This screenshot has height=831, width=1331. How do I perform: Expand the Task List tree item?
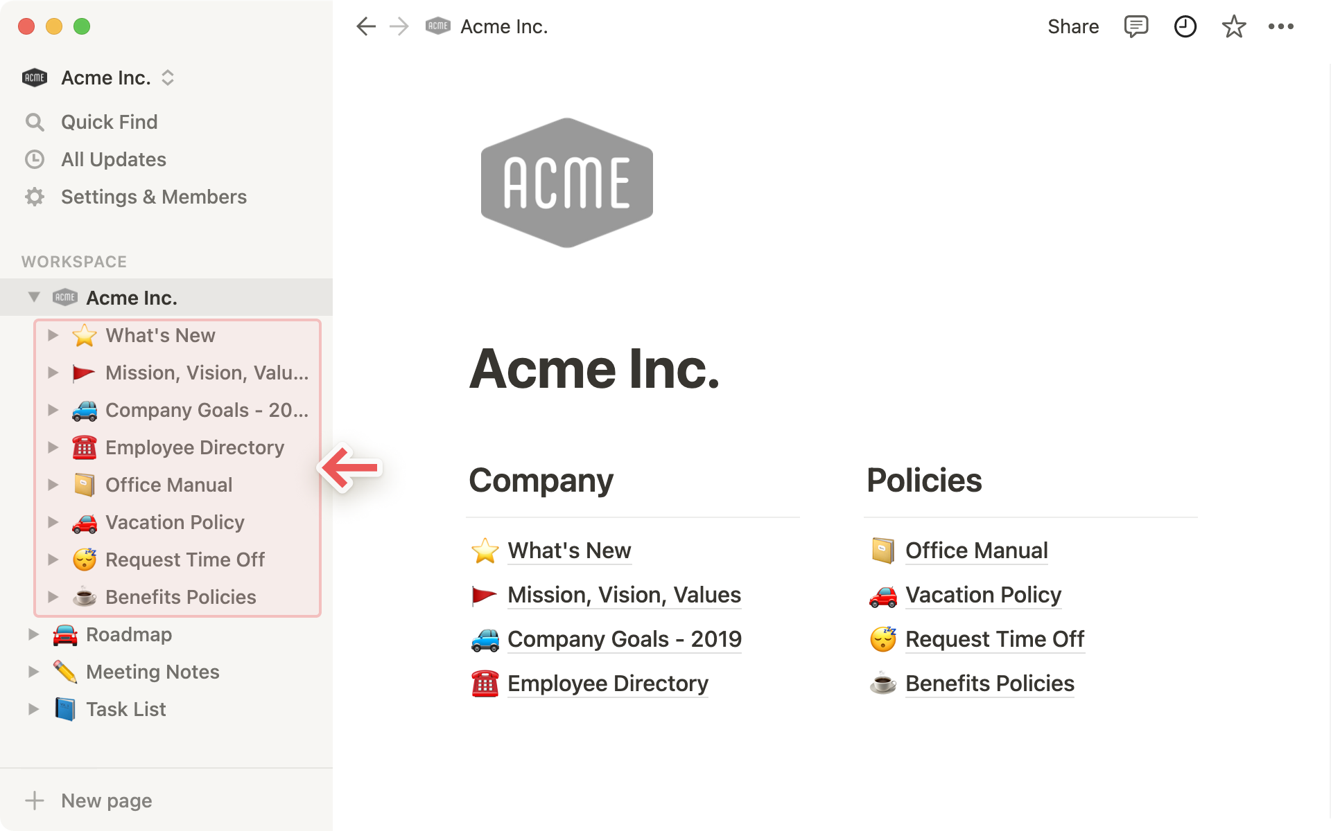[x=35, y=709]
